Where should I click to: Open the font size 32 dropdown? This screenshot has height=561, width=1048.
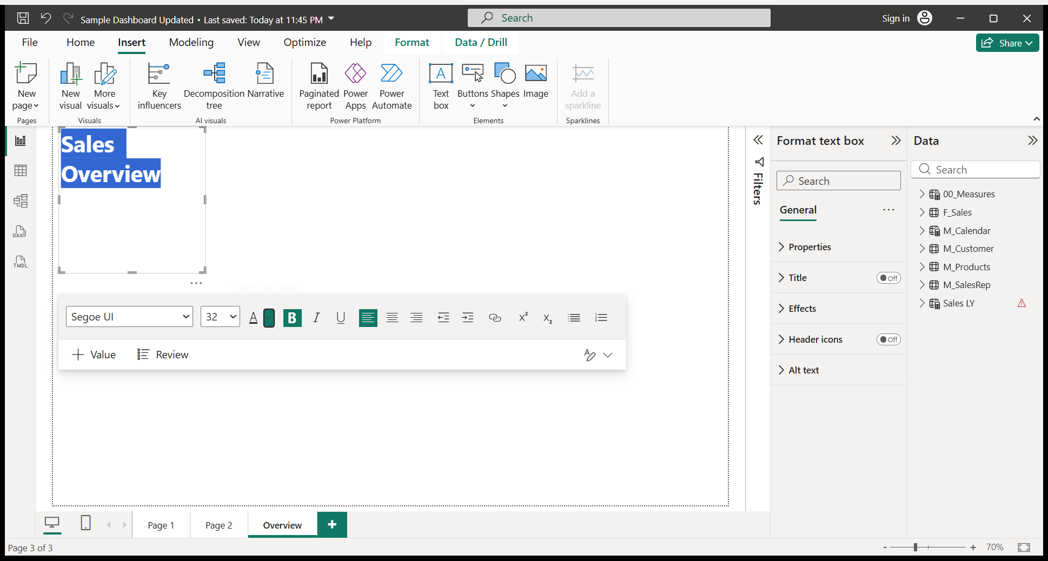click(220, 317)
